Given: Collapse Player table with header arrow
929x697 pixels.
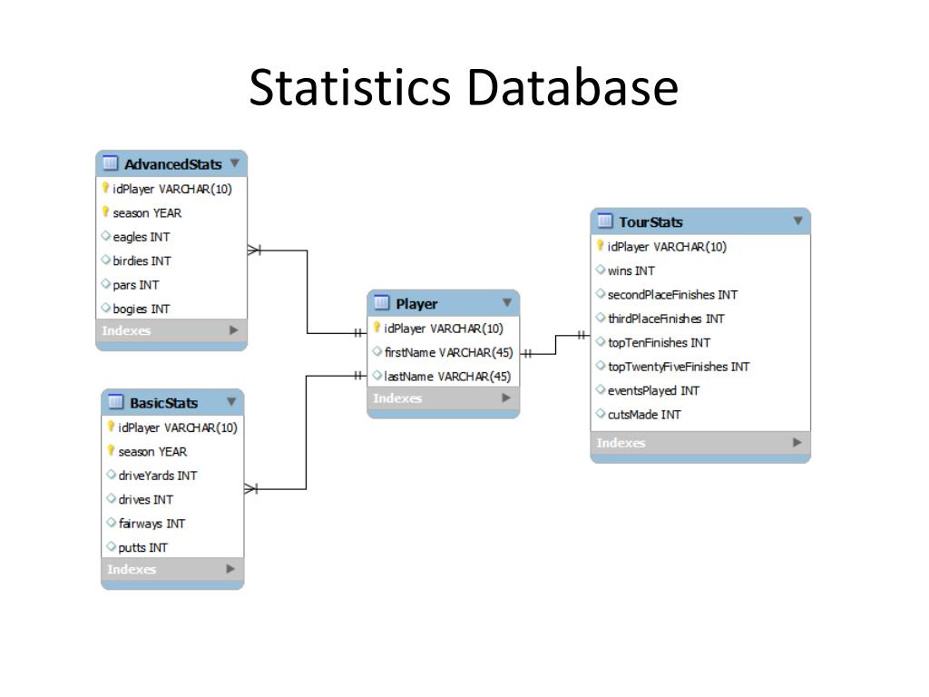Looking at the screenshot, I should pos(507,302).
